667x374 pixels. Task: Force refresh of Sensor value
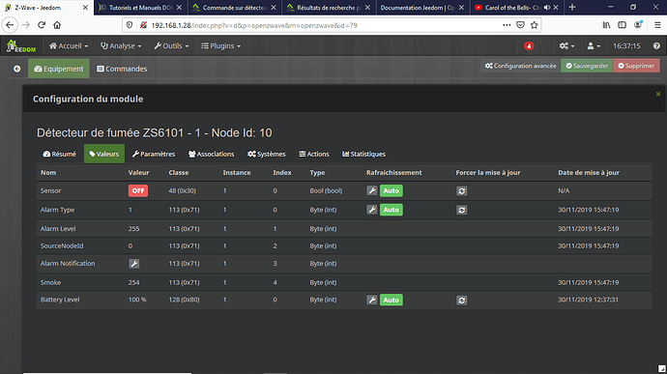pos(461,191)
